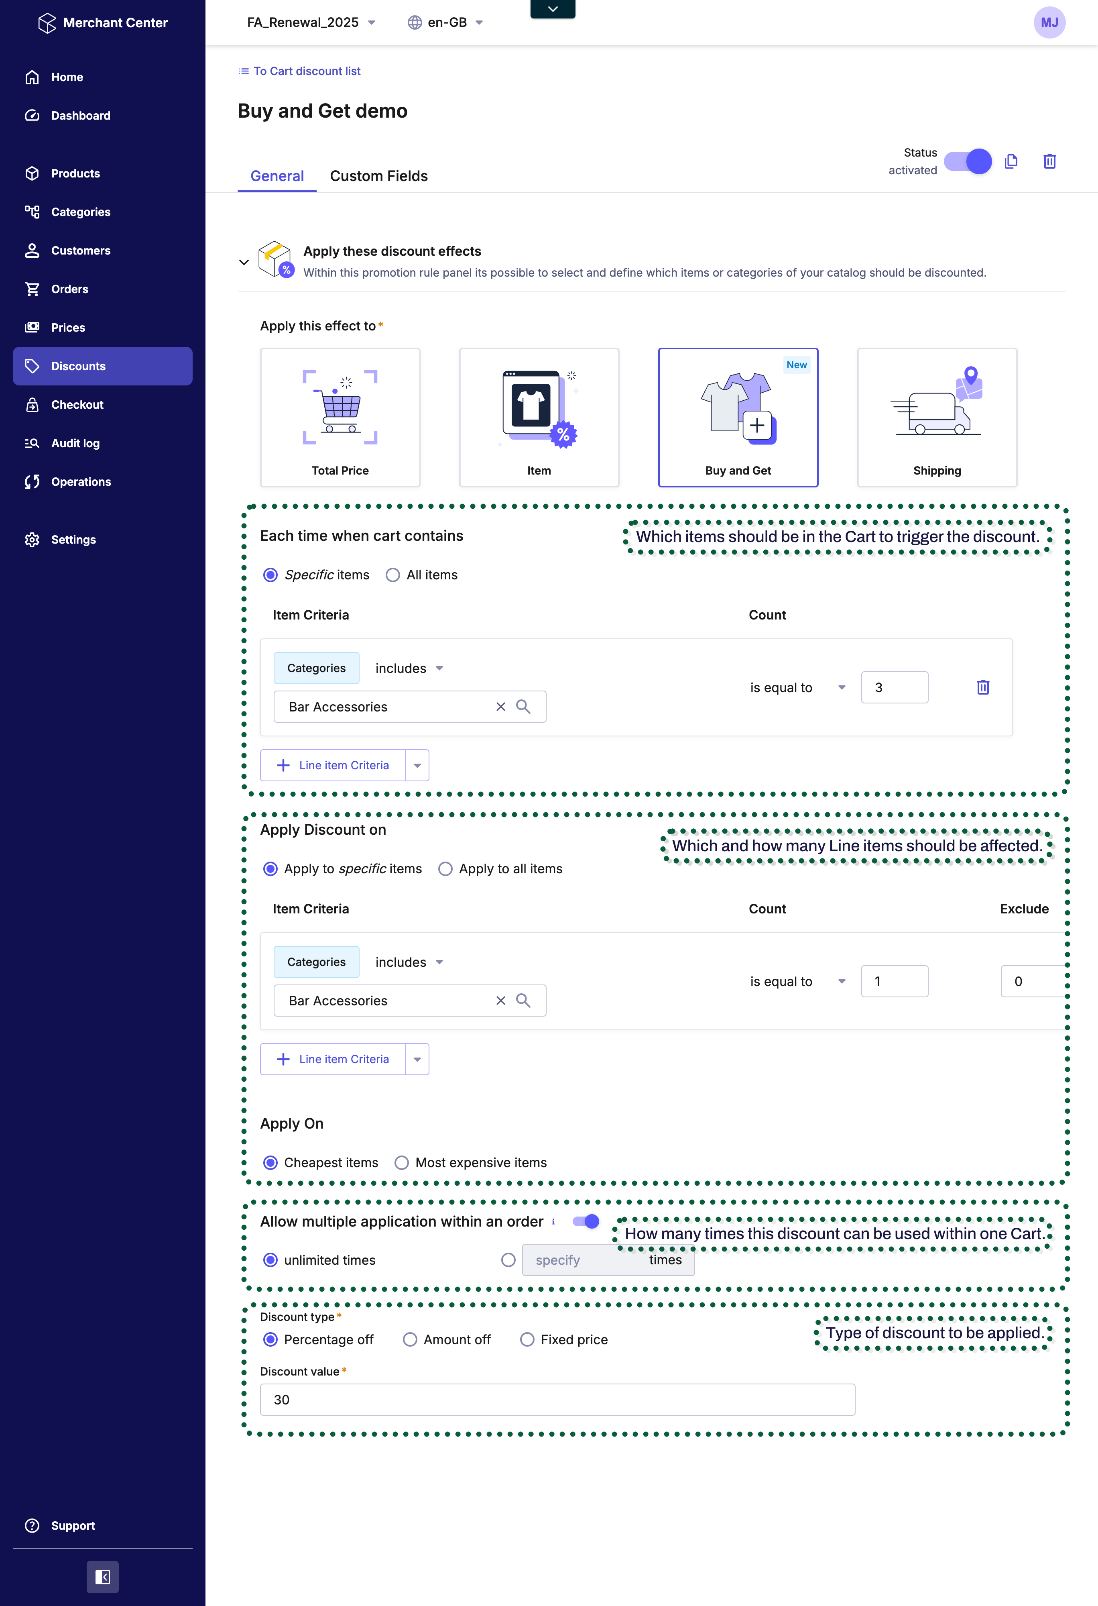
Task: Collapse the sidebar navigation menu
Action: (102, 1576)
